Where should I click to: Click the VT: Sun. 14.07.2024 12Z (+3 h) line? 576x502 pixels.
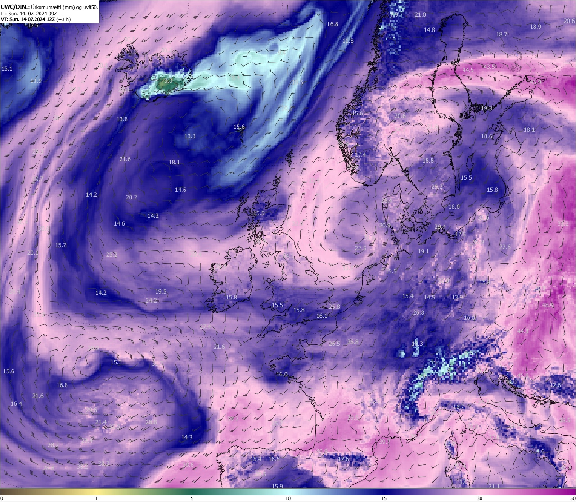click(x=36, y=19)
